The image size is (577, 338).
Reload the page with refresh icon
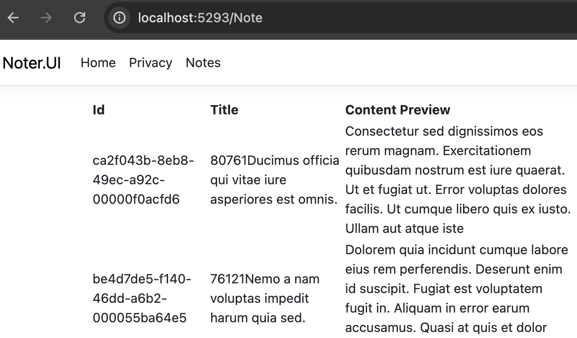(80, 18)
